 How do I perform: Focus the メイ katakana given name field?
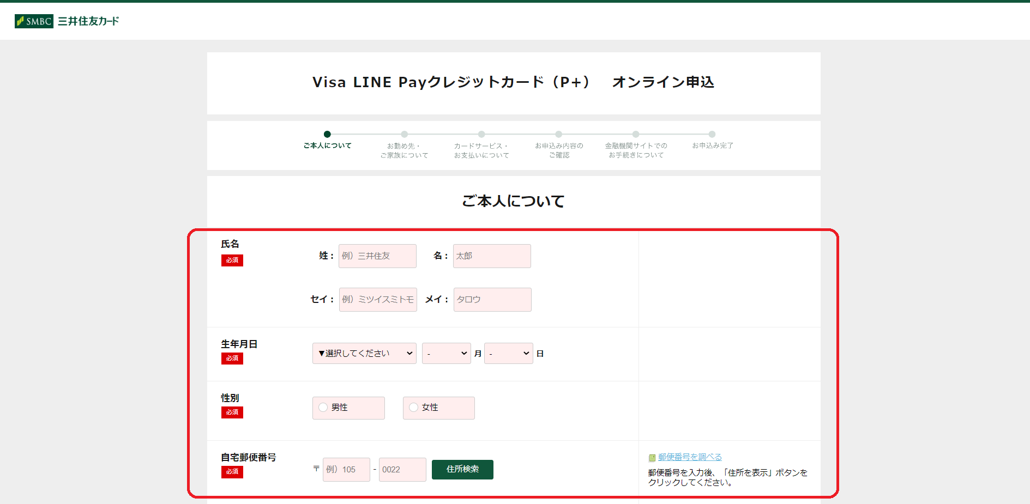click(492, 300)
